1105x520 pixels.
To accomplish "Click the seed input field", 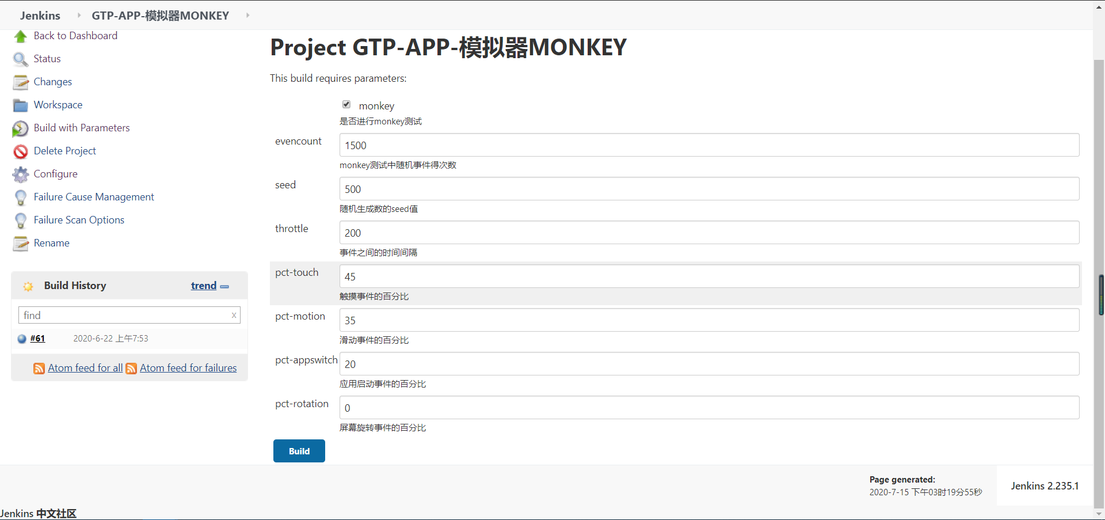I will point(709,189).
